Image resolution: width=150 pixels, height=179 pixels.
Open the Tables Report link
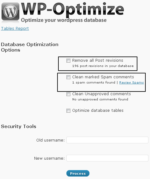coord(15,29)
